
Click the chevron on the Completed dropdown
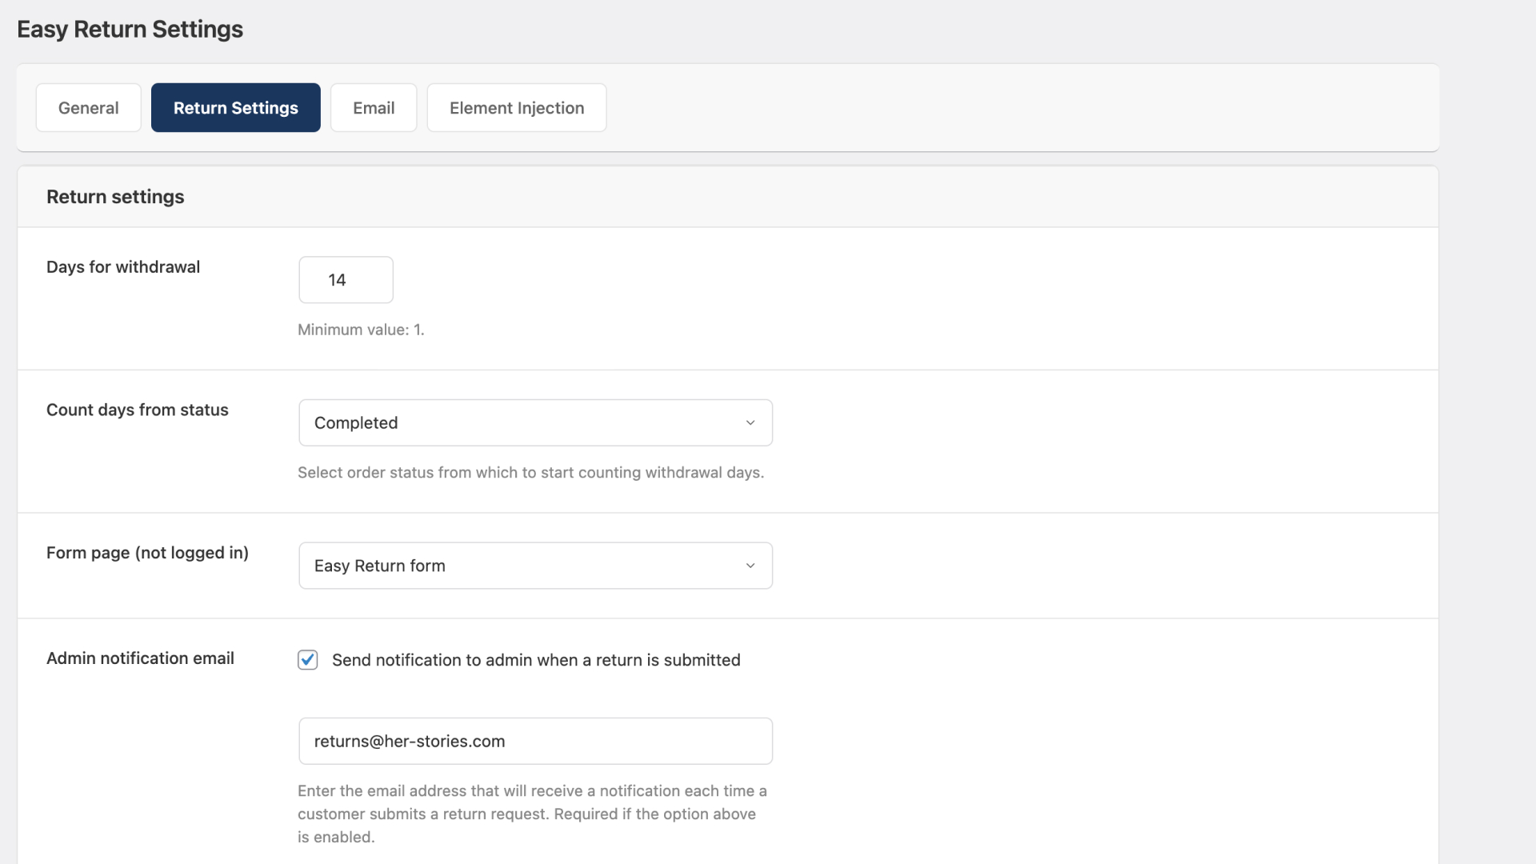pos(750,422)
